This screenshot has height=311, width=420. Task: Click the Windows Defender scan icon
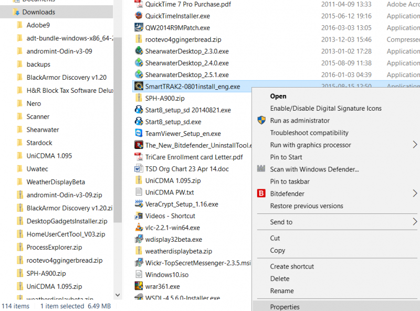[x=261, y=169]
